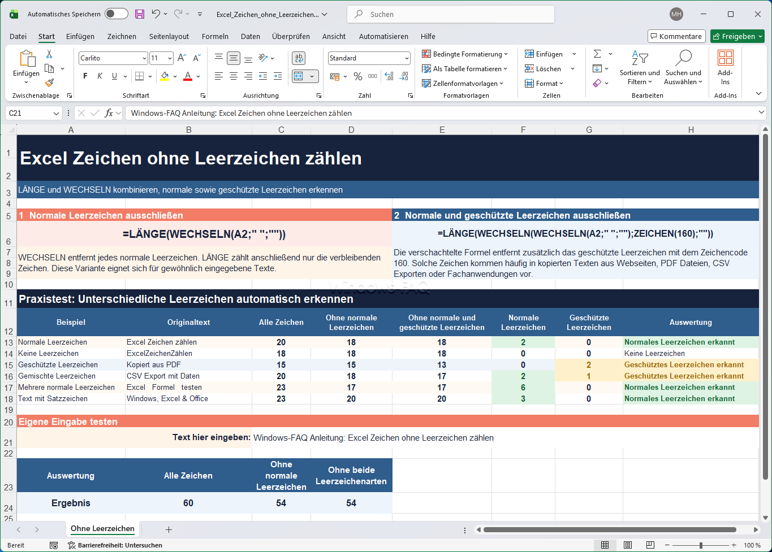This screenshot has height=552, width=772.
Task: Expand the Standard number format dropdown
Action: coord(369,58)
